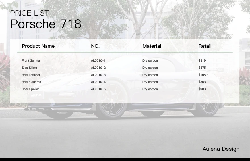The image size is (250, 161).
Task: Select the 'Rear Diffuser' product name
Action: [x=31, y=75]
